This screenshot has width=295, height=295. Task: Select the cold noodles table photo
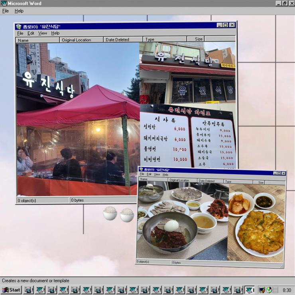pyautogui.click(x=183, y=221)
